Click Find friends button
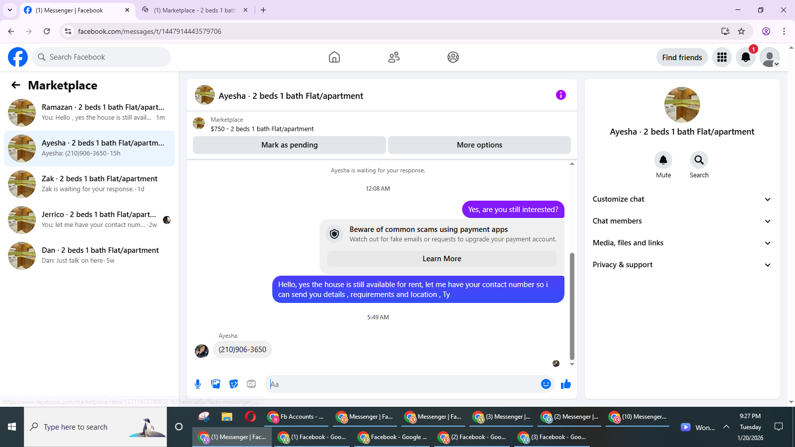 click(x=682, y=57)
